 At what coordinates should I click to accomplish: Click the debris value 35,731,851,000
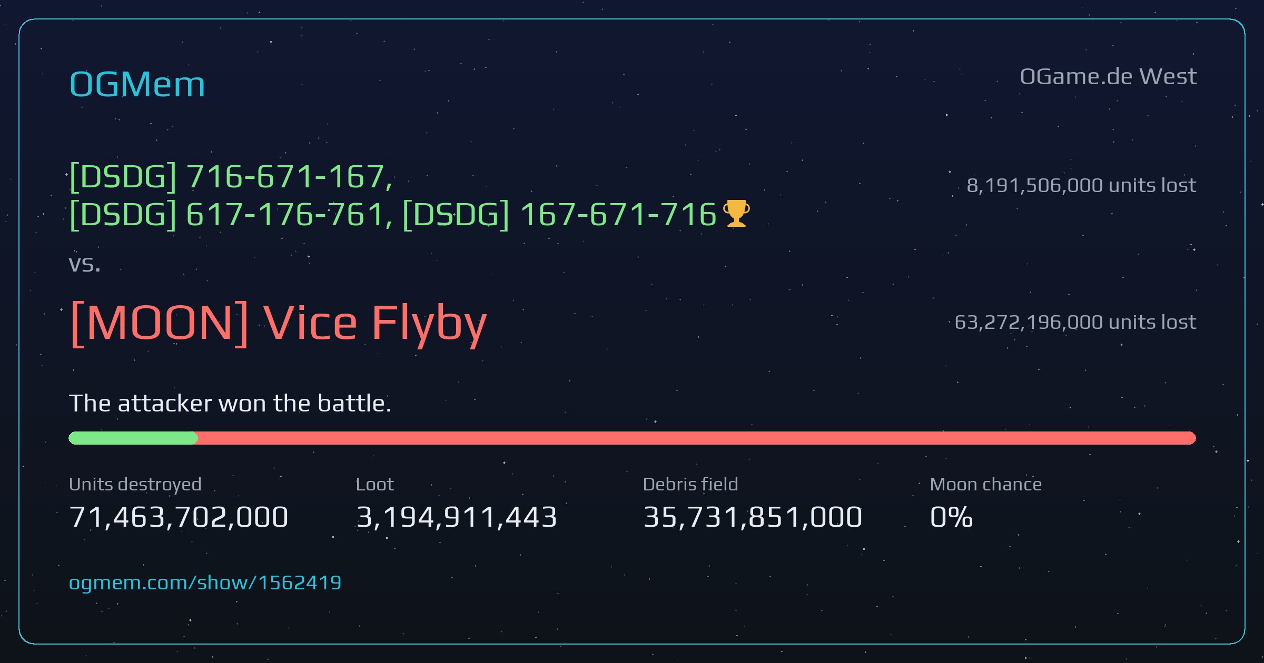tap(753, 517)
